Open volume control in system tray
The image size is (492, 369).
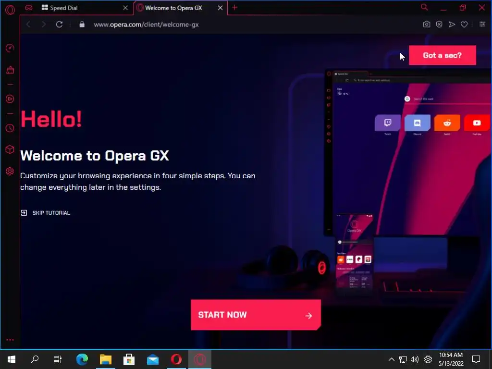415,359
